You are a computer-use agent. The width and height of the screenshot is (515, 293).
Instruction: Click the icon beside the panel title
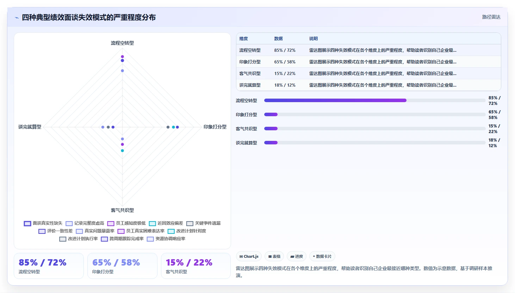[x=17, y=18]
